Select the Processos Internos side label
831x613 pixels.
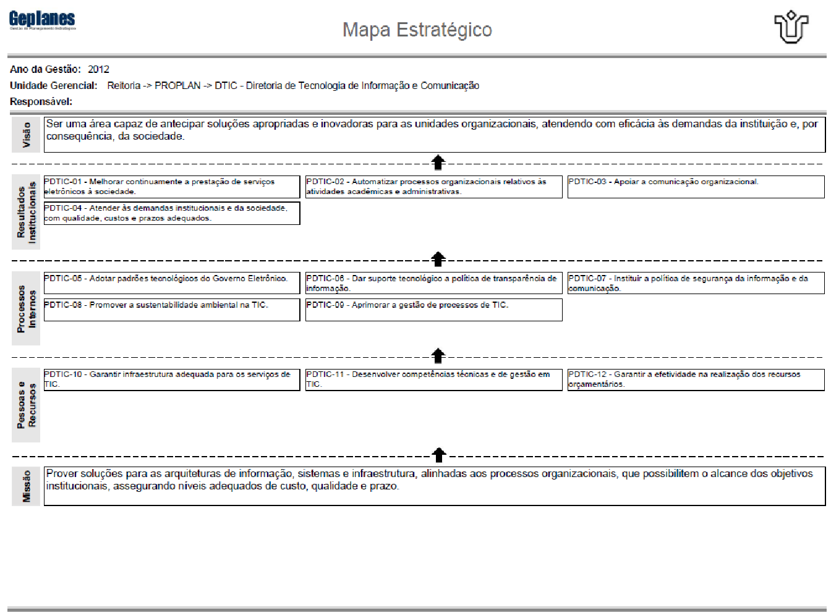click(26, 308)
